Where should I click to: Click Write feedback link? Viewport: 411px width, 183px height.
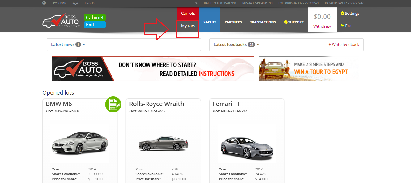tap(344, 45)
